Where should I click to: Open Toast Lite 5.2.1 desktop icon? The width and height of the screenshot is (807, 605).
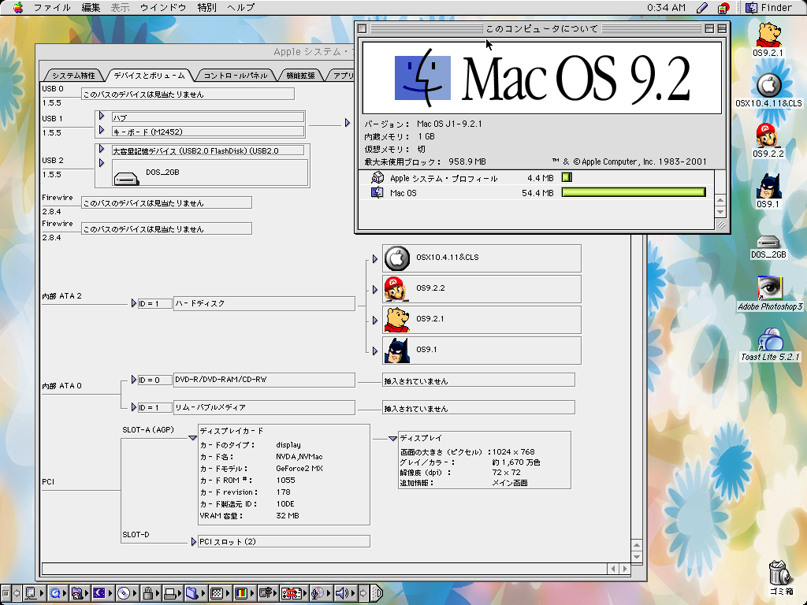point(769,340)
